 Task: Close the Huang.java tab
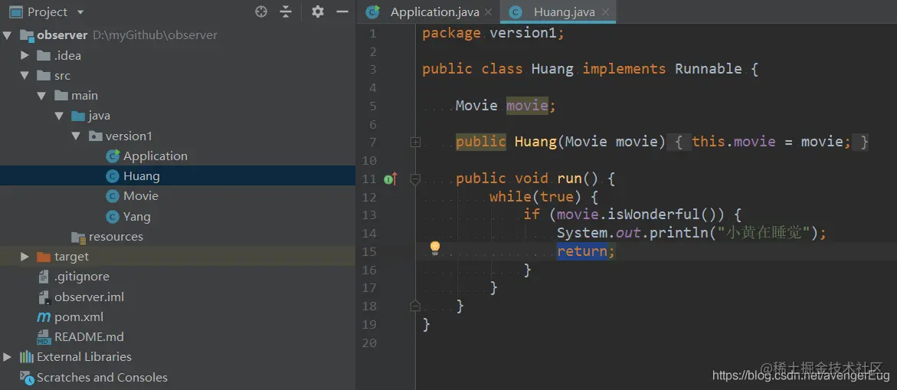[605, 11]
